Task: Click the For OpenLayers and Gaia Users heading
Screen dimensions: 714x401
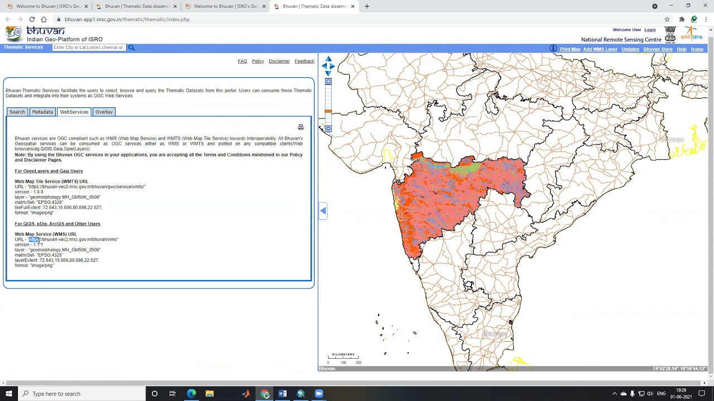Action: click(49, 171)
